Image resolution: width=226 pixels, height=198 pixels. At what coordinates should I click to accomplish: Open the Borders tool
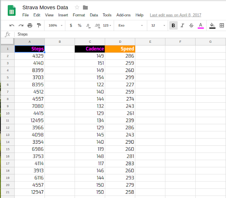click(222, 25)
